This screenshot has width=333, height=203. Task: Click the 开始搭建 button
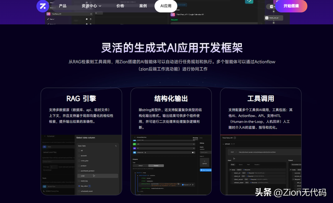pos(291,6)
